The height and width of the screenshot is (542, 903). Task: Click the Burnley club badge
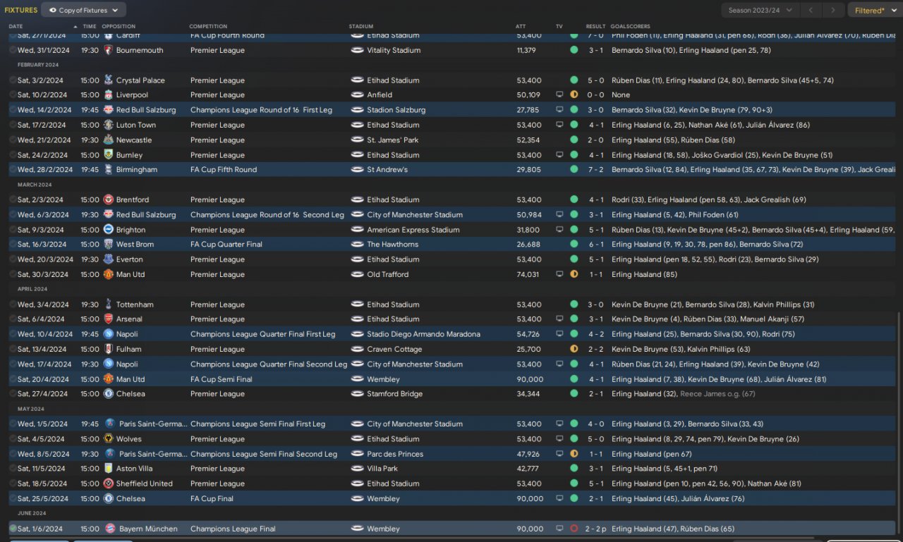point(109,155)
